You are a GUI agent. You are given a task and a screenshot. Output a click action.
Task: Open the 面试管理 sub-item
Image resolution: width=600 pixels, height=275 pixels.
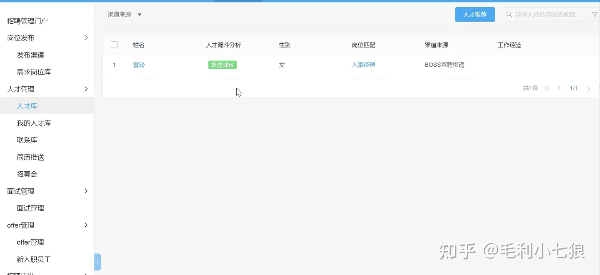(30, 208)
